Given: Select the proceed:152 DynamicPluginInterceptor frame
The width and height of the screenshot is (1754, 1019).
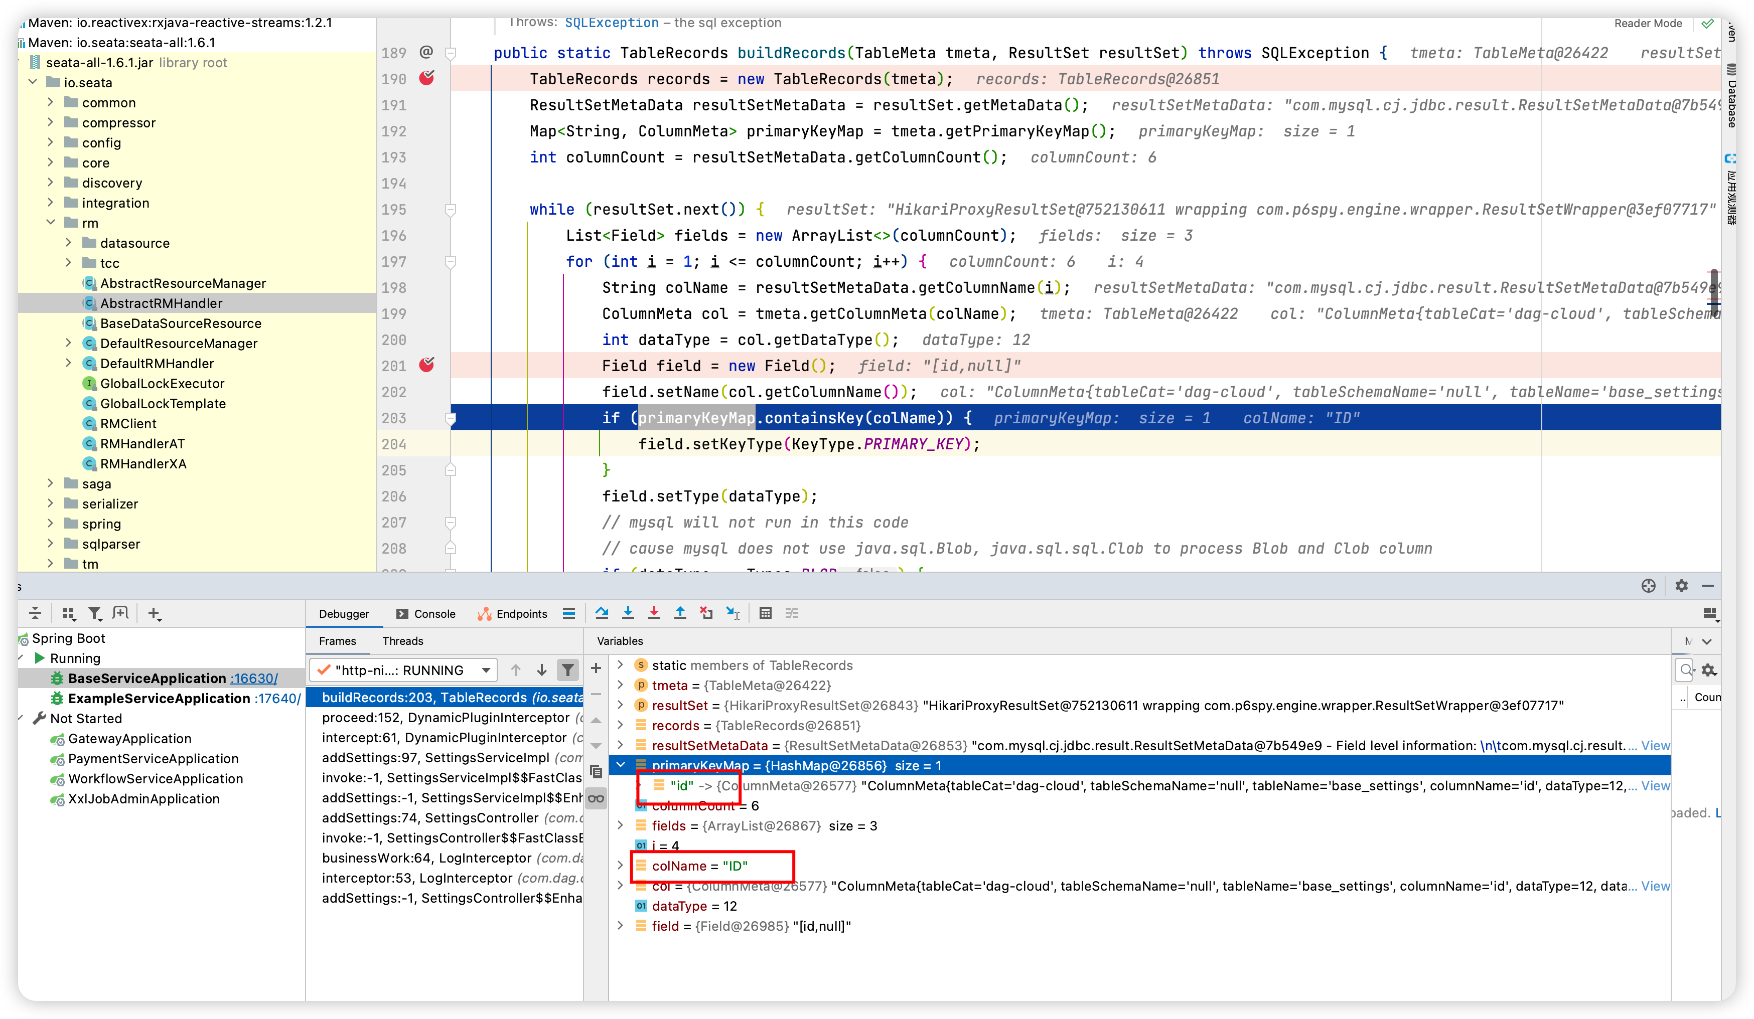Looking at the screenshot, I should (446, 718).
